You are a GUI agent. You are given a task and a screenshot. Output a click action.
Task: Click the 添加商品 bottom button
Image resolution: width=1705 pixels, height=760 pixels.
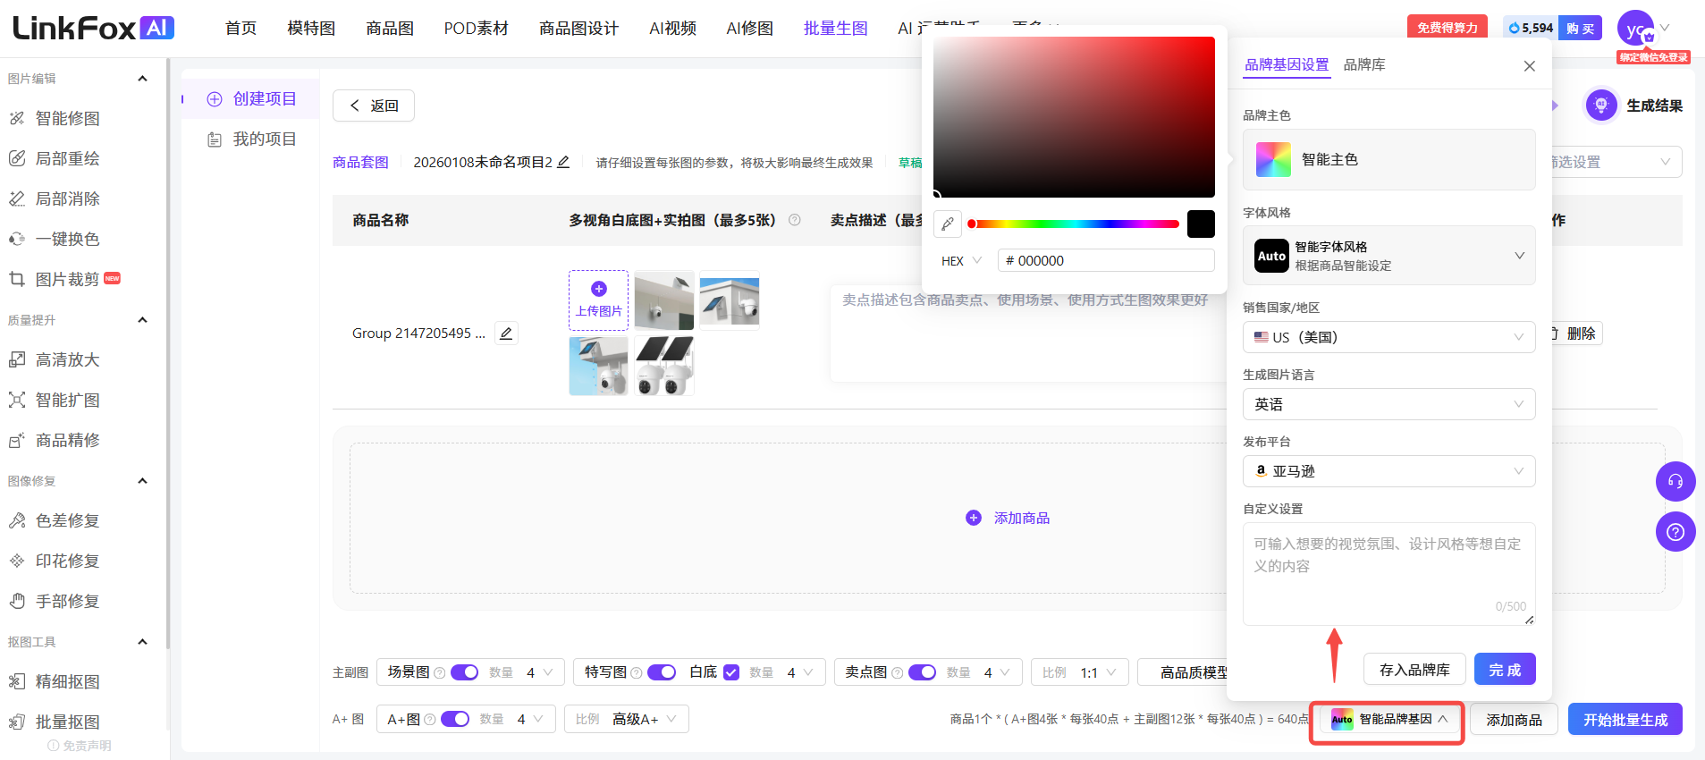[1514, 720]
